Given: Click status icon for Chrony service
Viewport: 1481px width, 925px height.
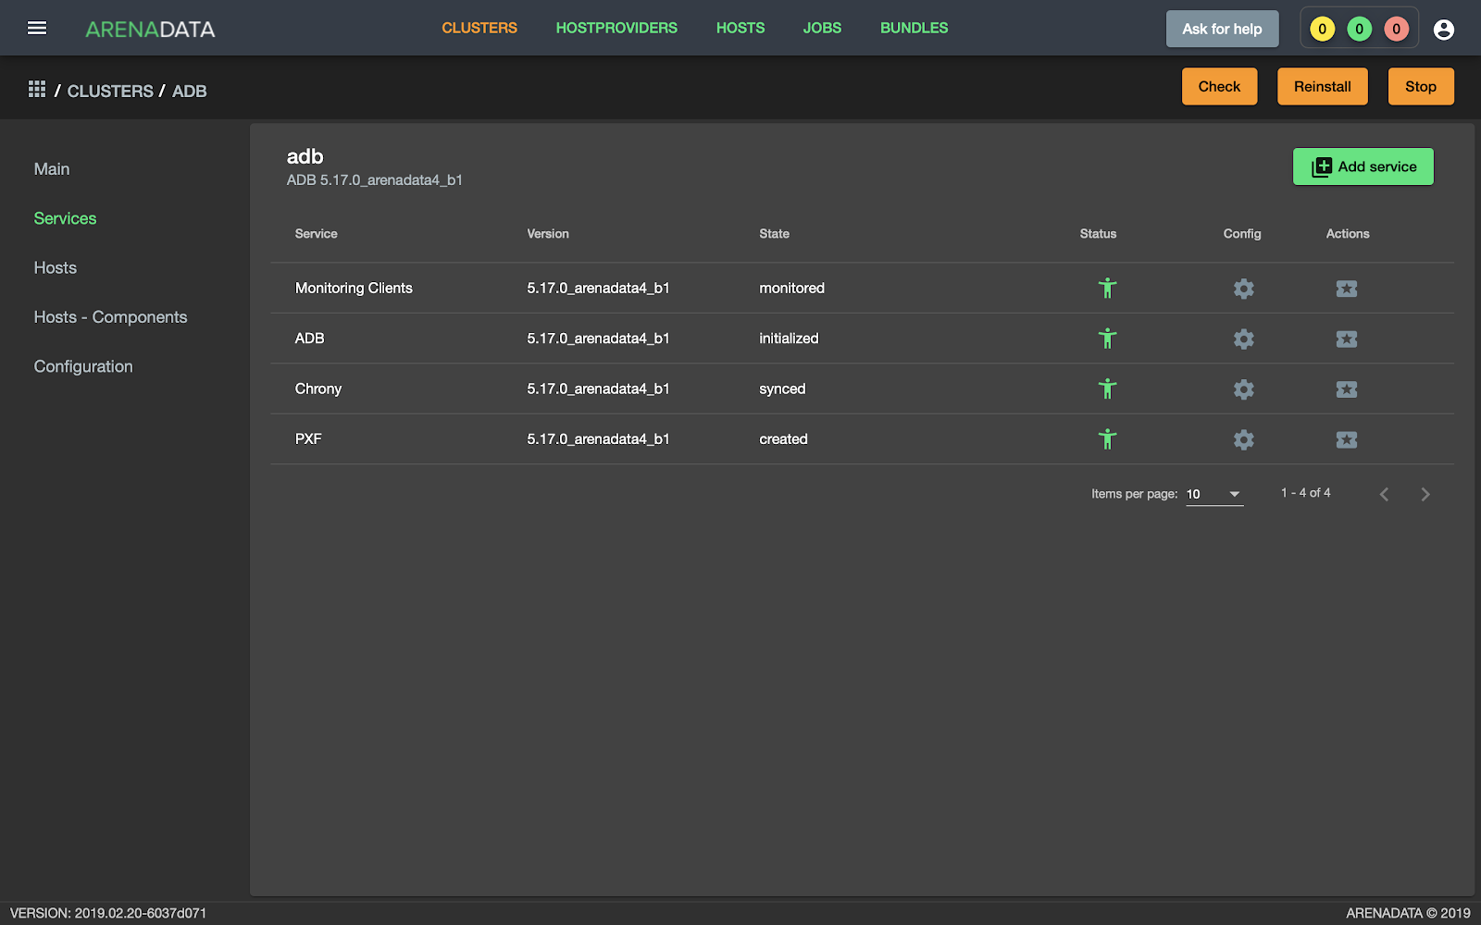Looking at the screenshot, I should coord(1107,389).
